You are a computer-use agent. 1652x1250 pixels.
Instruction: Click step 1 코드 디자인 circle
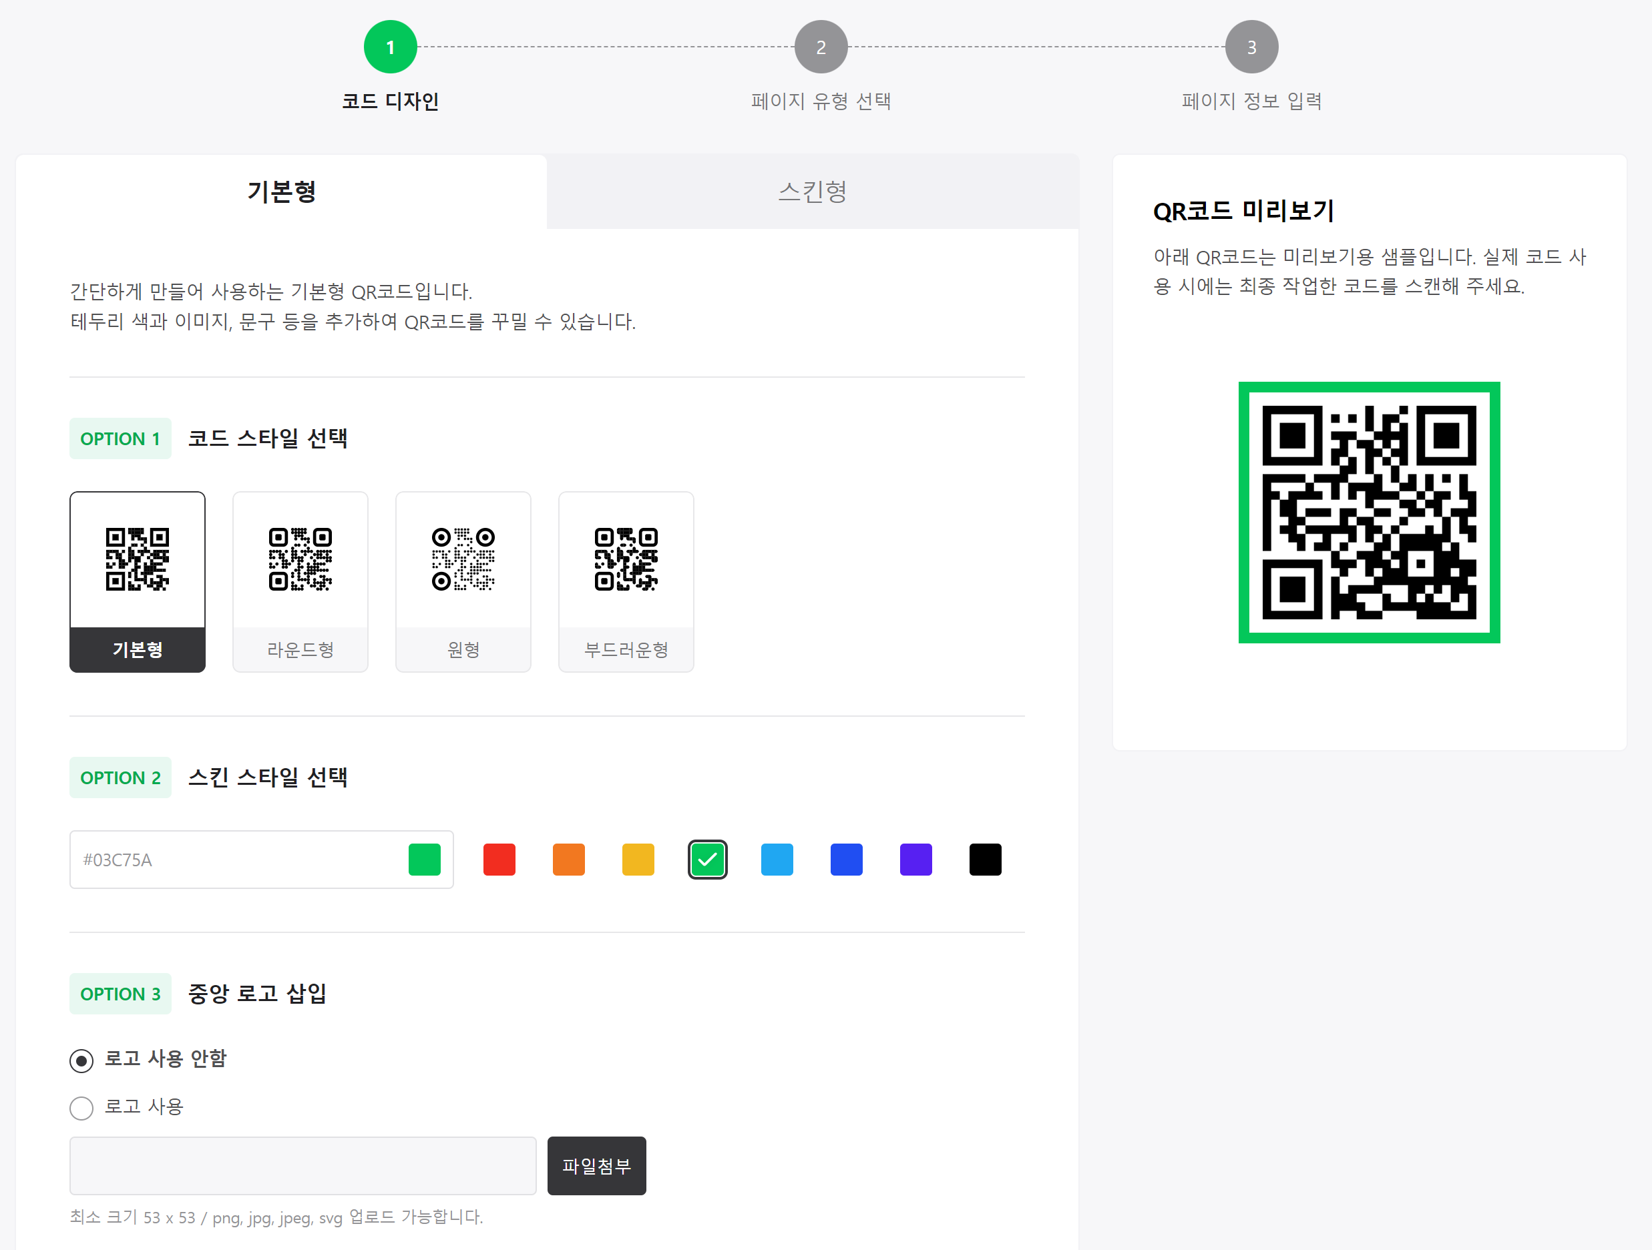390,47
